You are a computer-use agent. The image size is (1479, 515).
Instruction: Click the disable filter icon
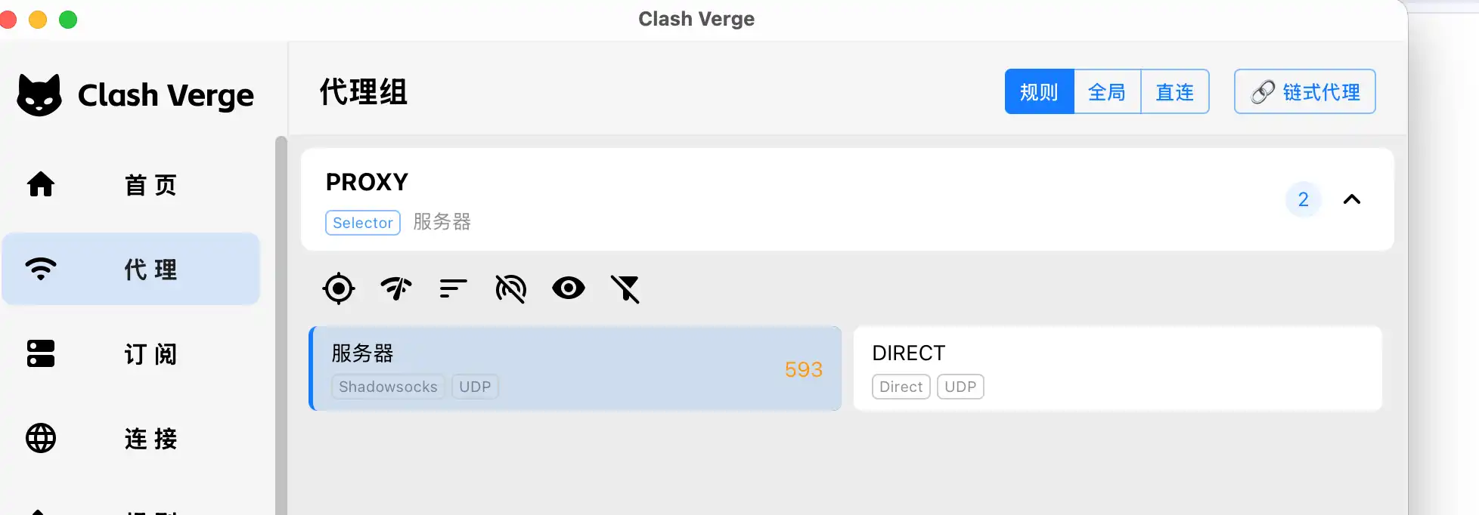(x=626, y=288)
